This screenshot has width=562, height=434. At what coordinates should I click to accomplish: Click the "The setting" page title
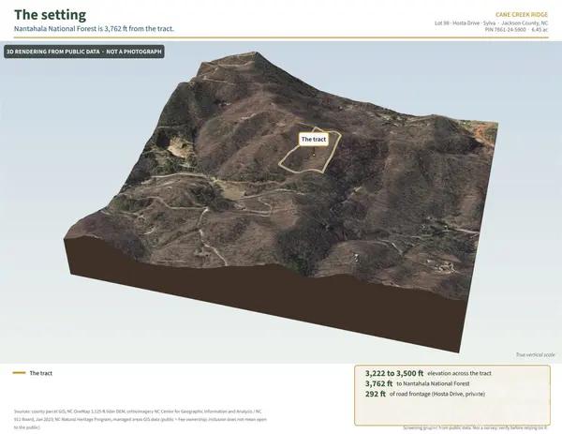[x=50, y=15]
